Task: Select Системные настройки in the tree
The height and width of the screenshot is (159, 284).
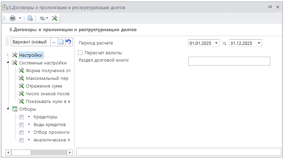Action: point(43,63)
